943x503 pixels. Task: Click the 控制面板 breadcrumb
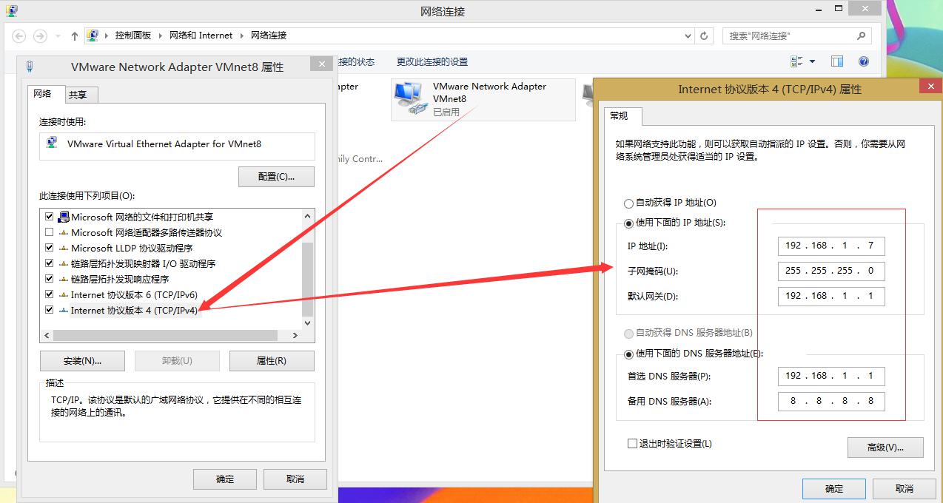pos(133,36)
